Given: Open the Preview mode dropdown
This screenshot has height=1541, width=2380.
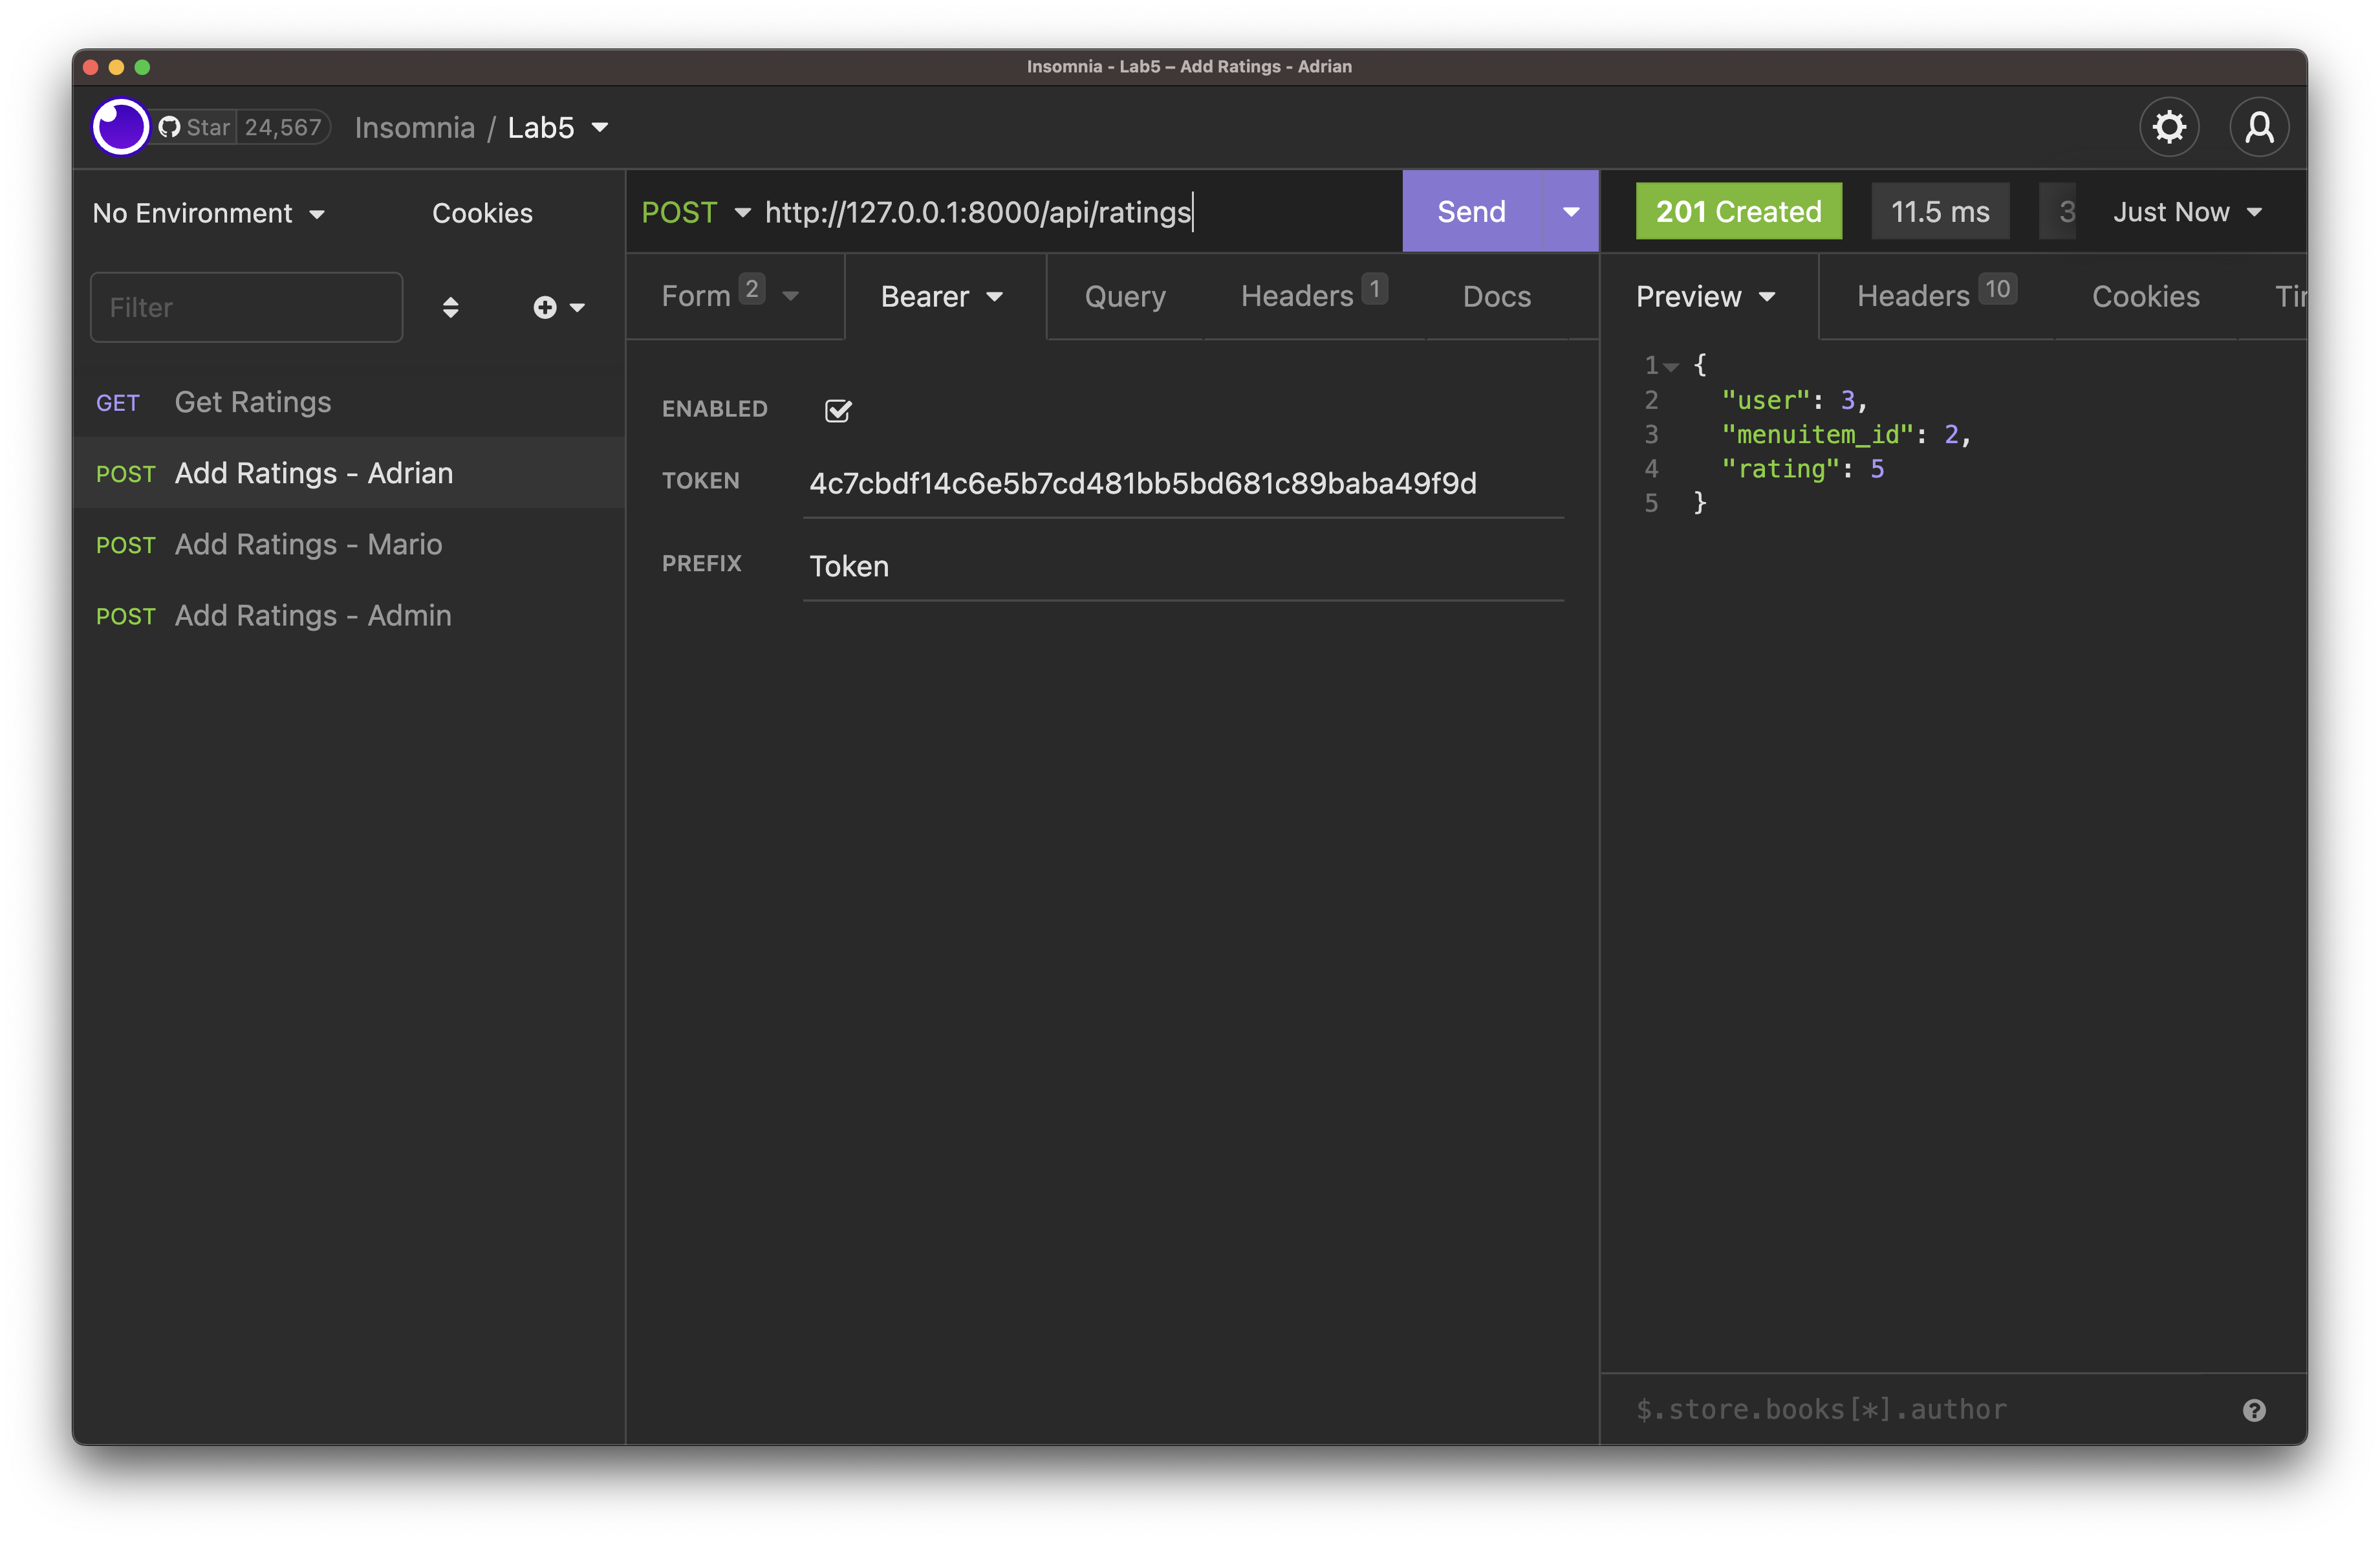Looking at the screenshot, I should [x=1706, y=296].
